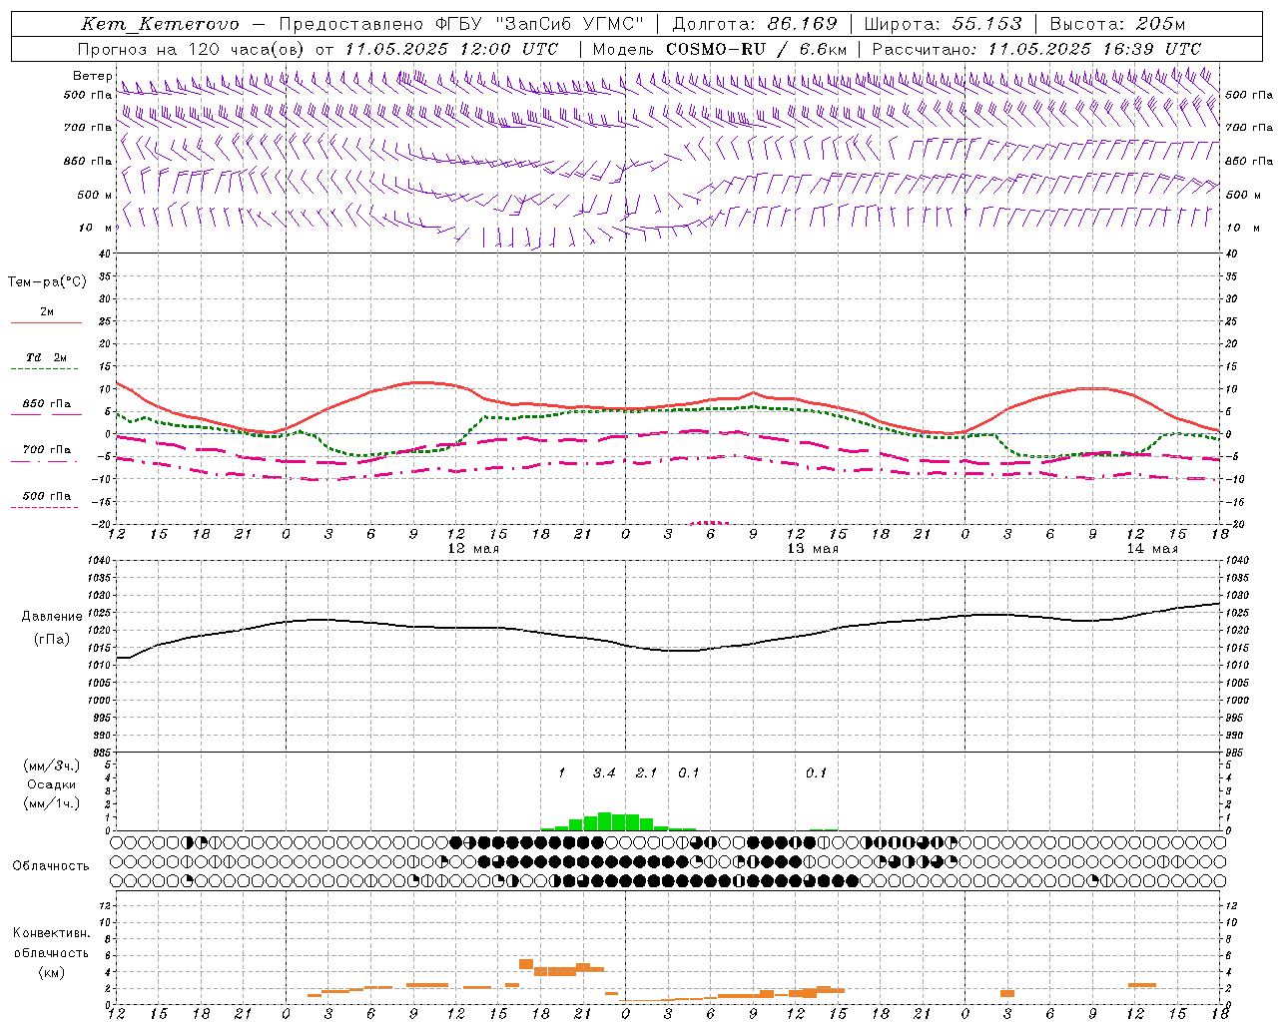Click the 13 мая date label
The height and width of the screenshot is (1022, 1278).
click(x=813, y=549)
